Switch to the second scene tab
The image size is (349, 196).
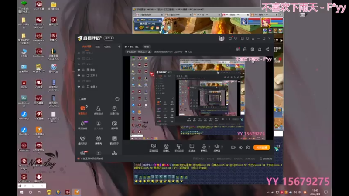97,47
